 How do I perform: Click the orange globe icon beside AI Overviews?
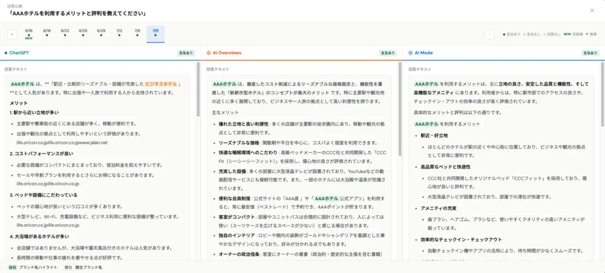point(209,53)
